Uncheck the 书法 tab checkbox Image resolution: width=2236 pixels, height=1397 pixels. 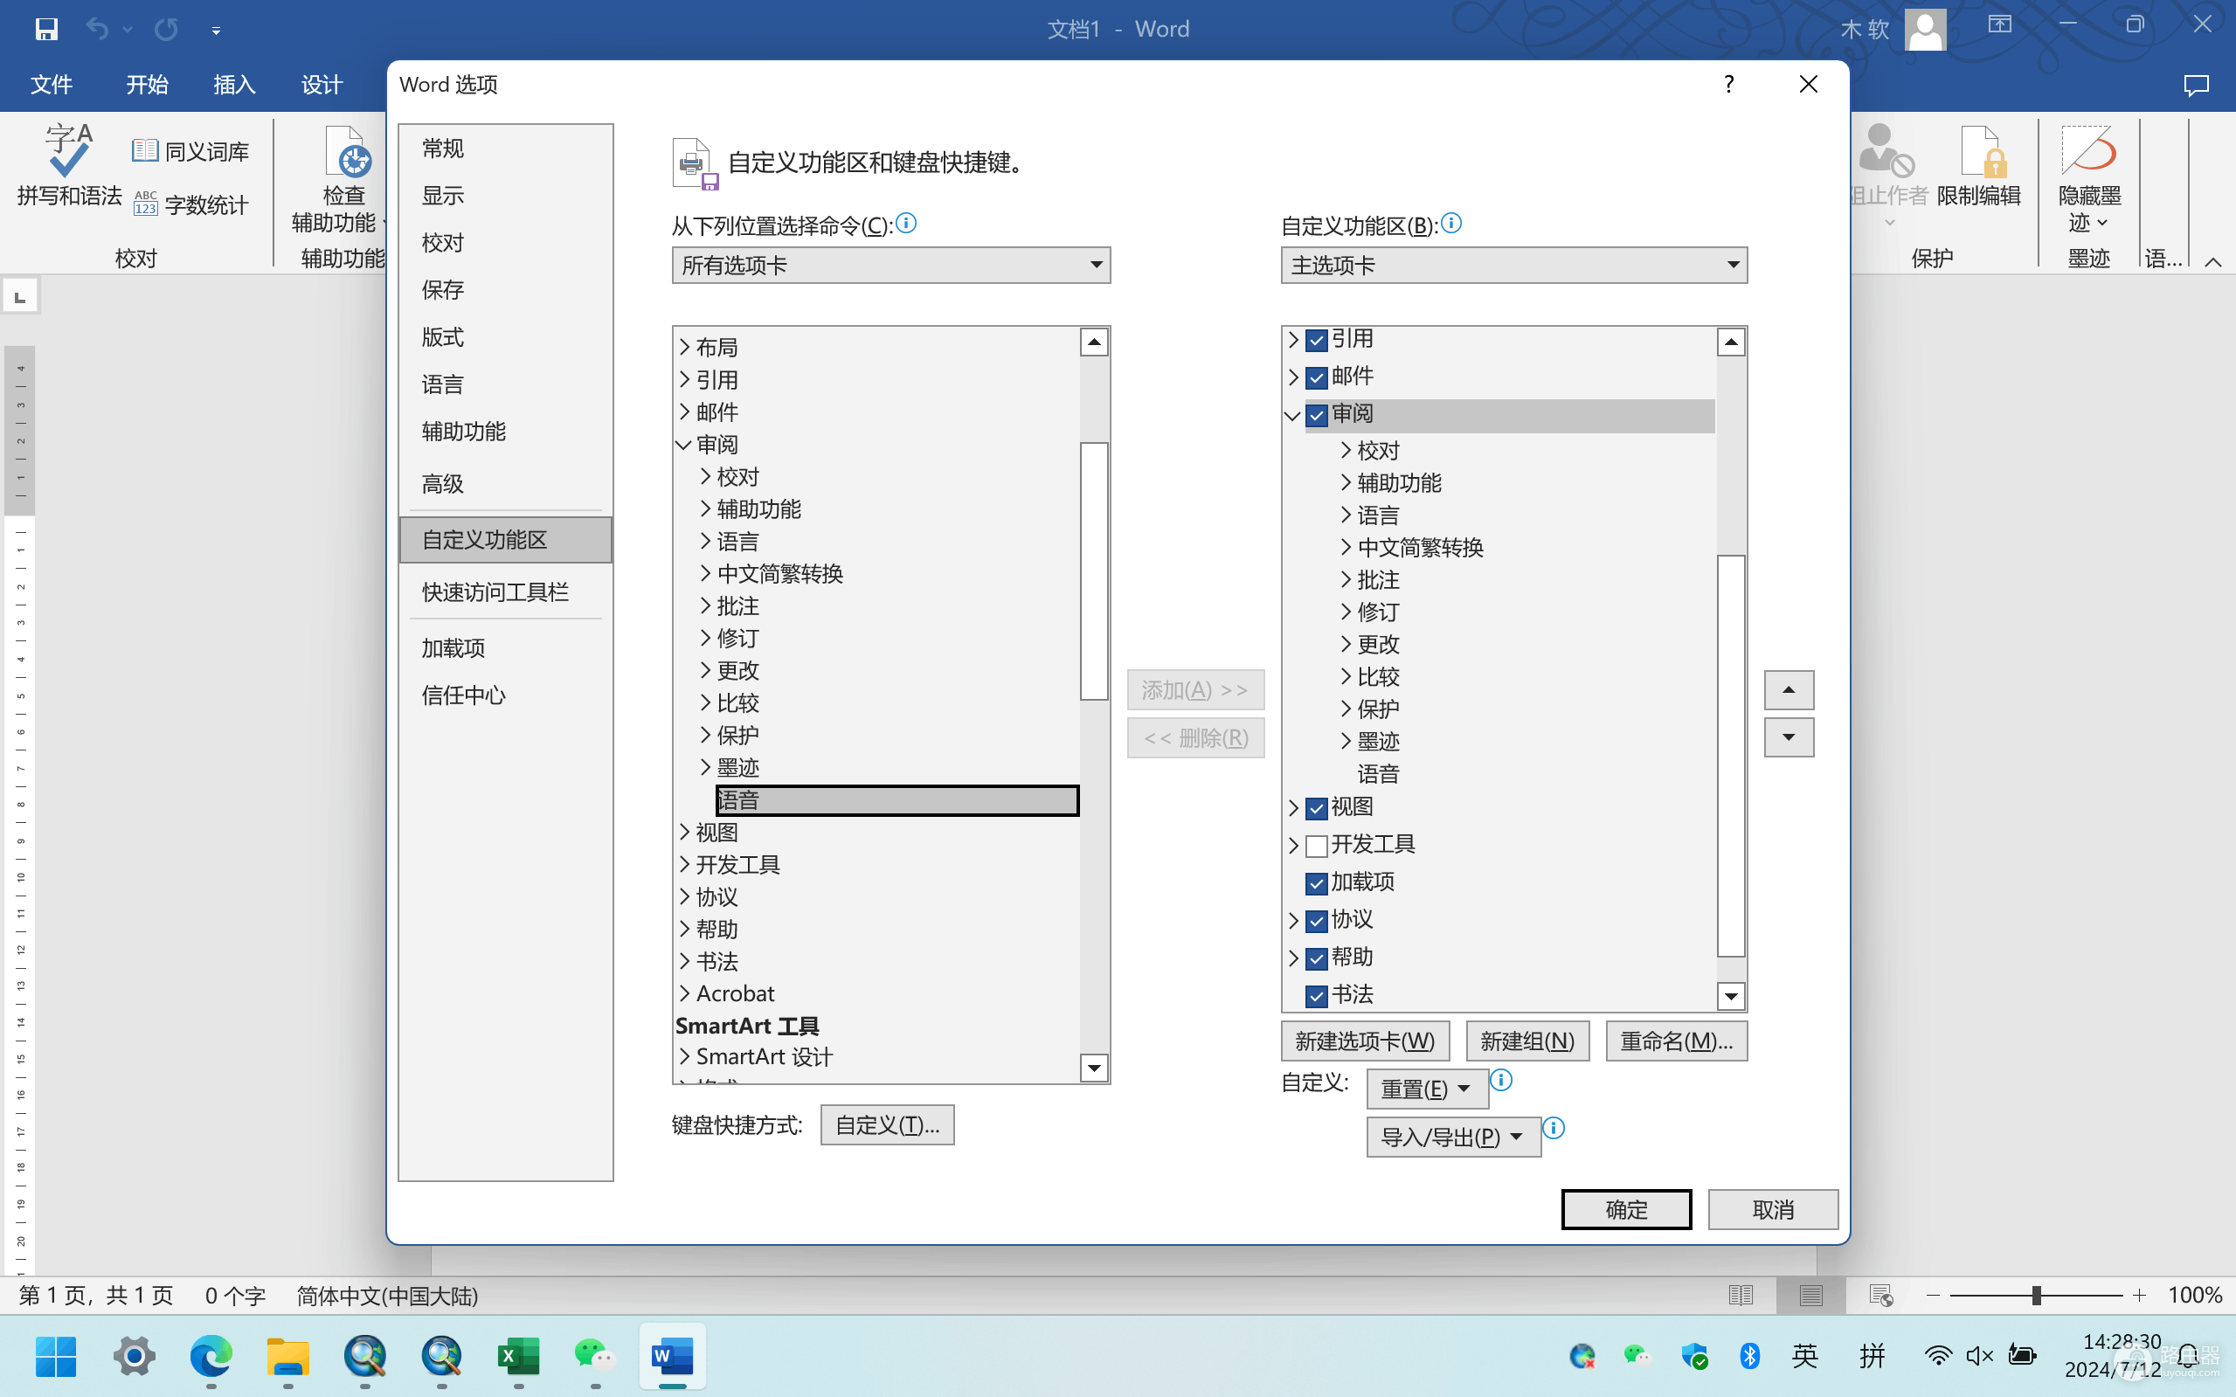pos(1317,996)
